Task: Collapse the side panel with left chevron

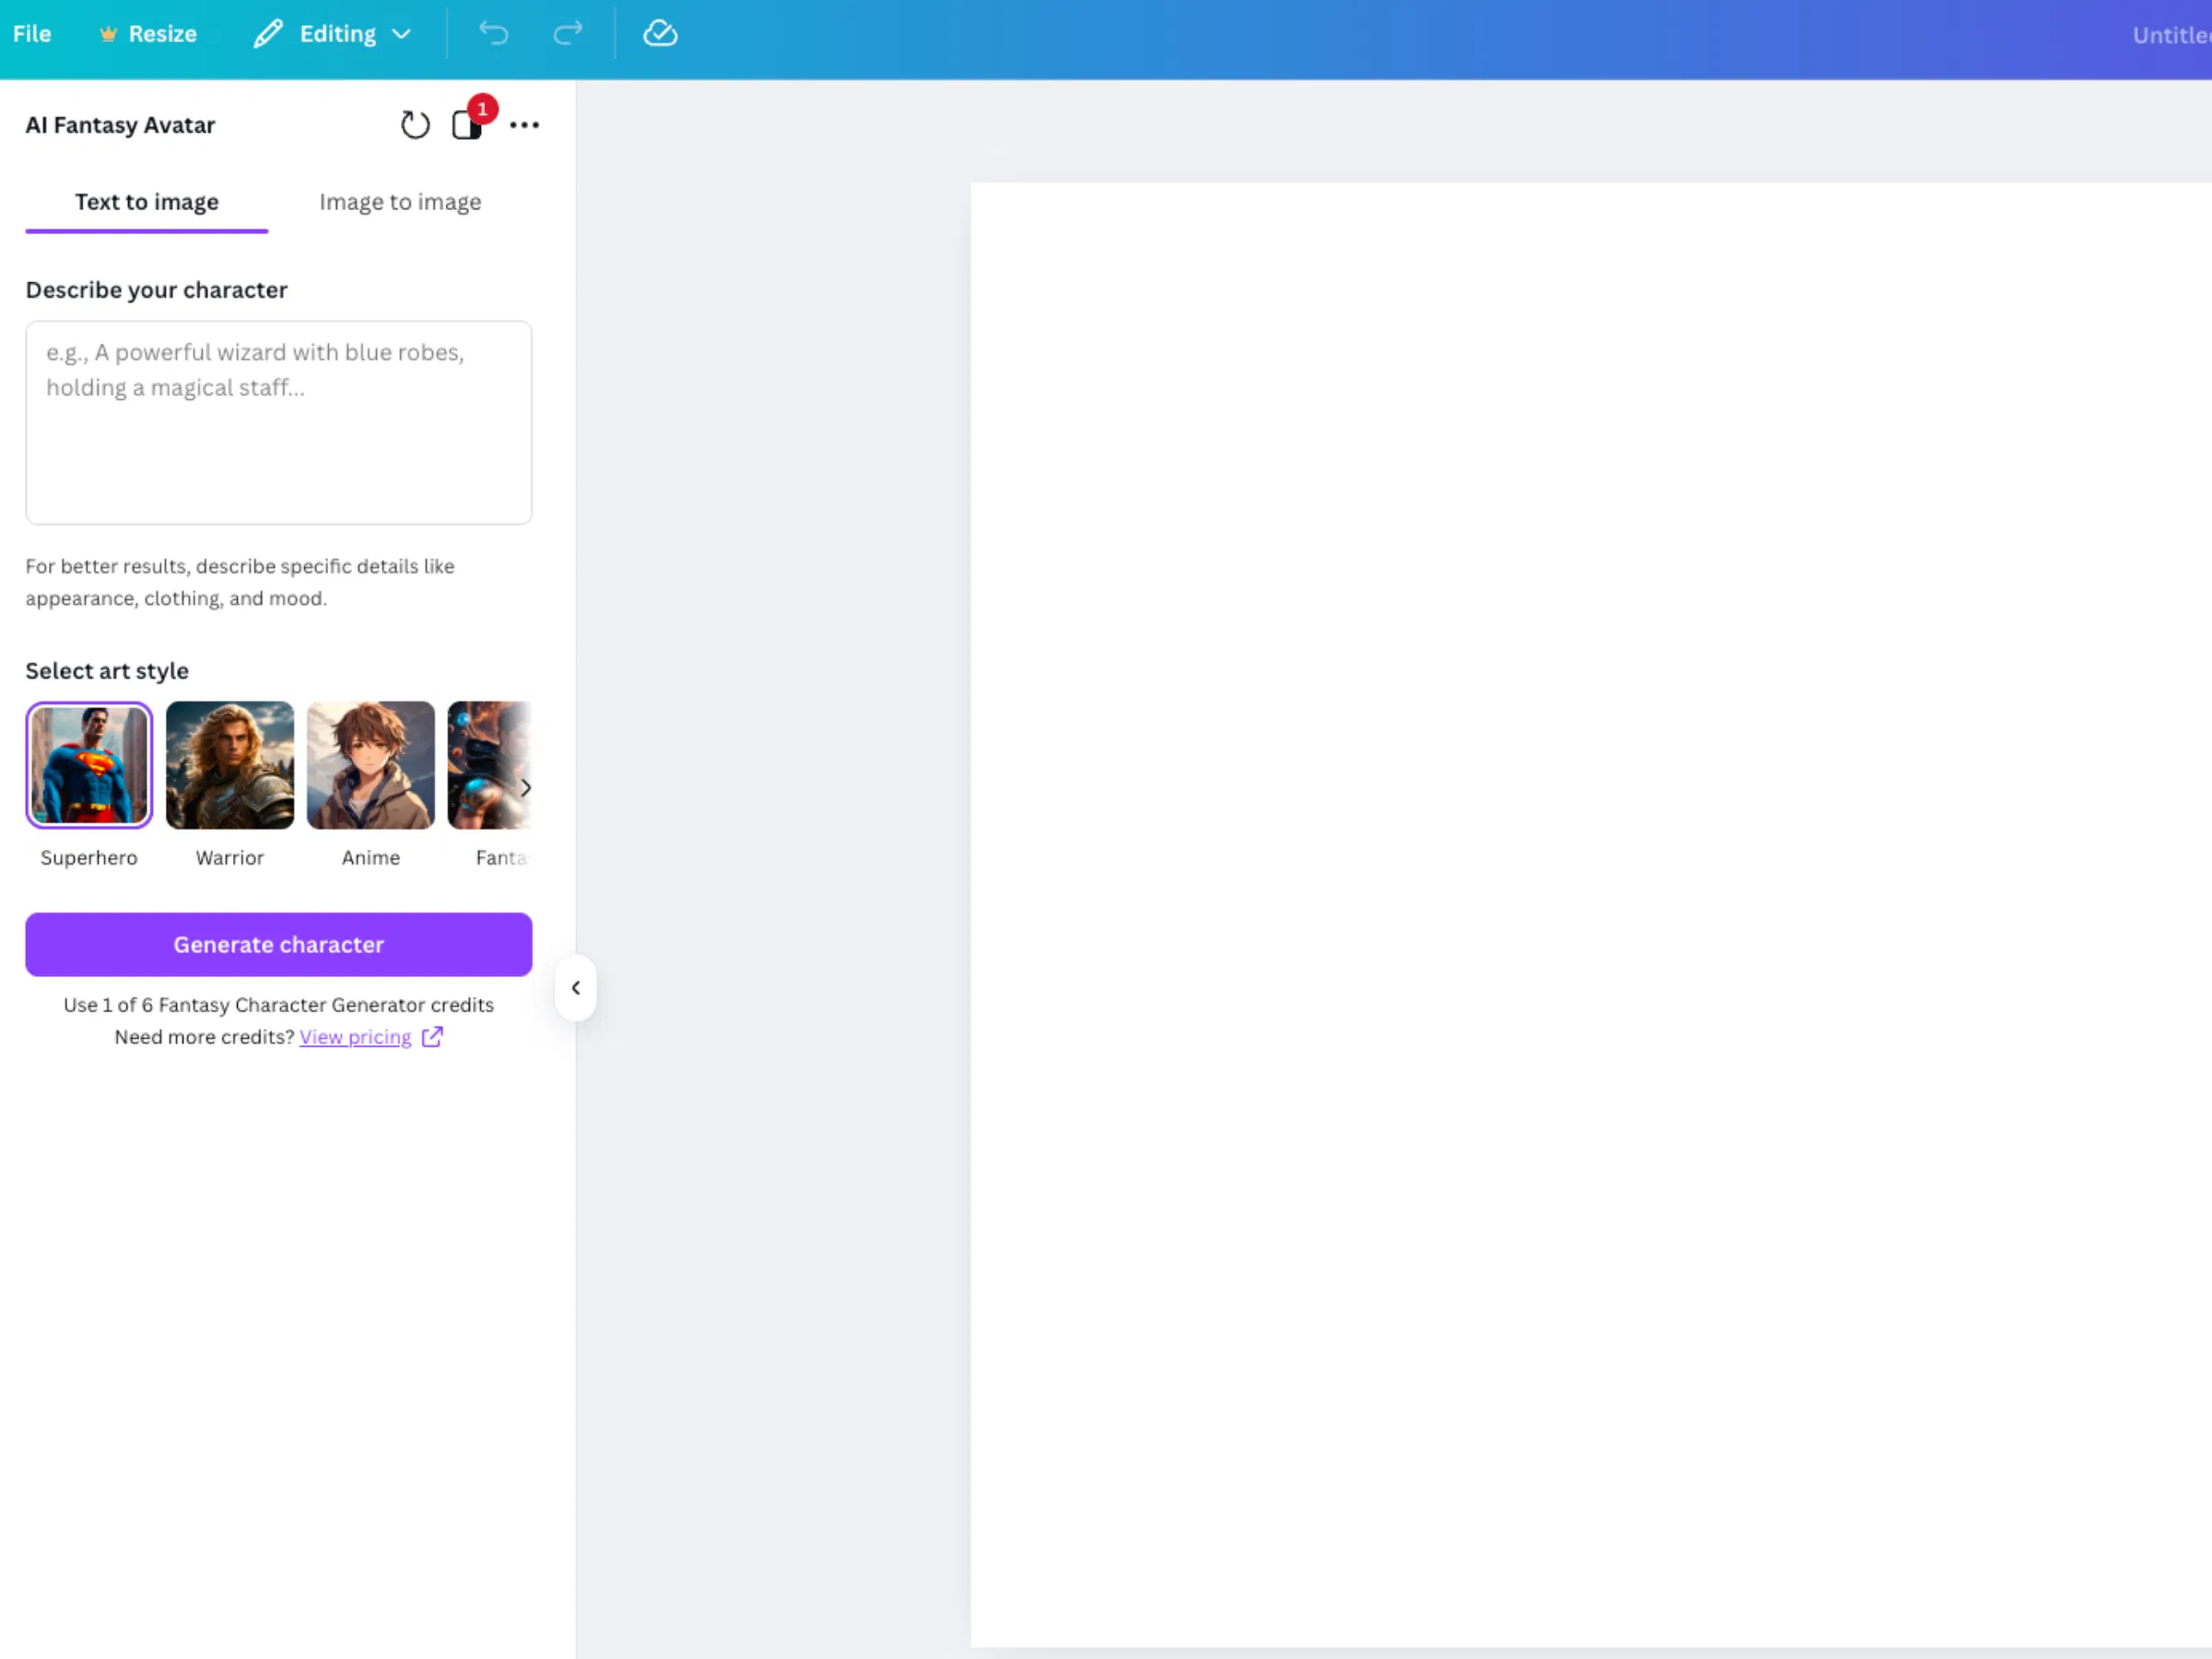Action: coord(576,988)
